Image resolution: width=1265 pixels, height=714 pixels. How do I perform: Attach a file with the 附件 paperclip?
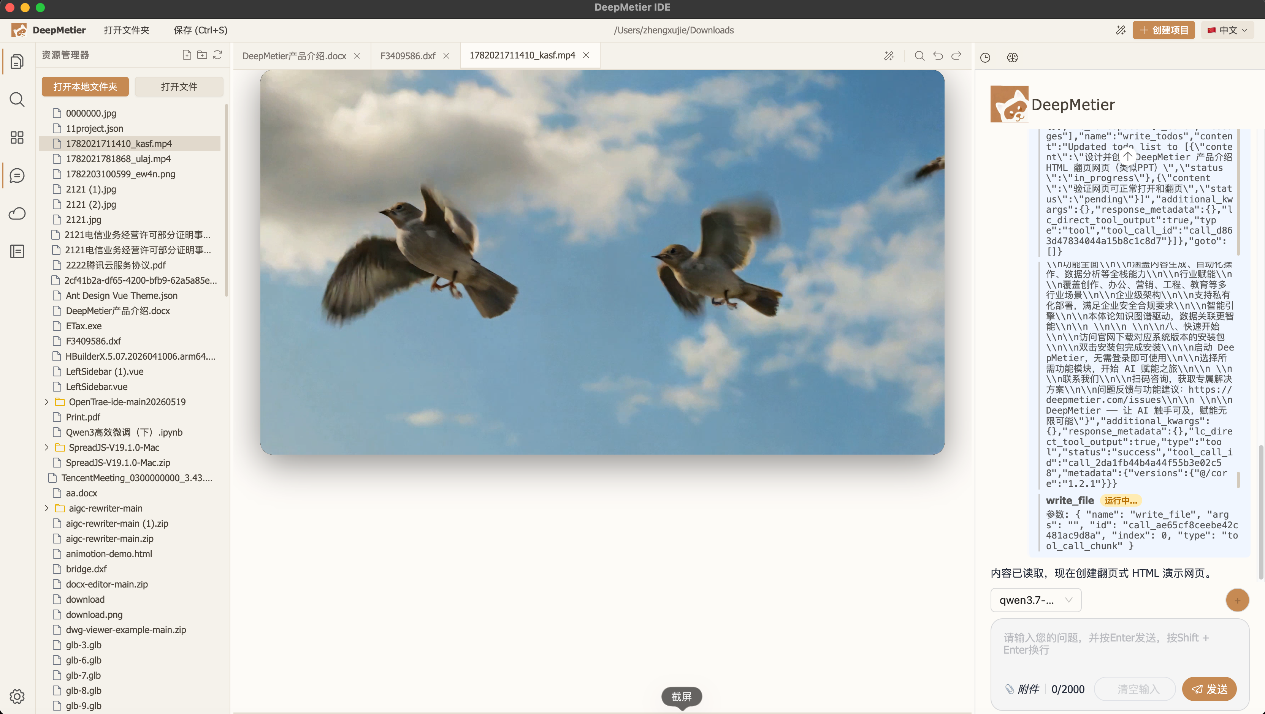point(1022,689)
